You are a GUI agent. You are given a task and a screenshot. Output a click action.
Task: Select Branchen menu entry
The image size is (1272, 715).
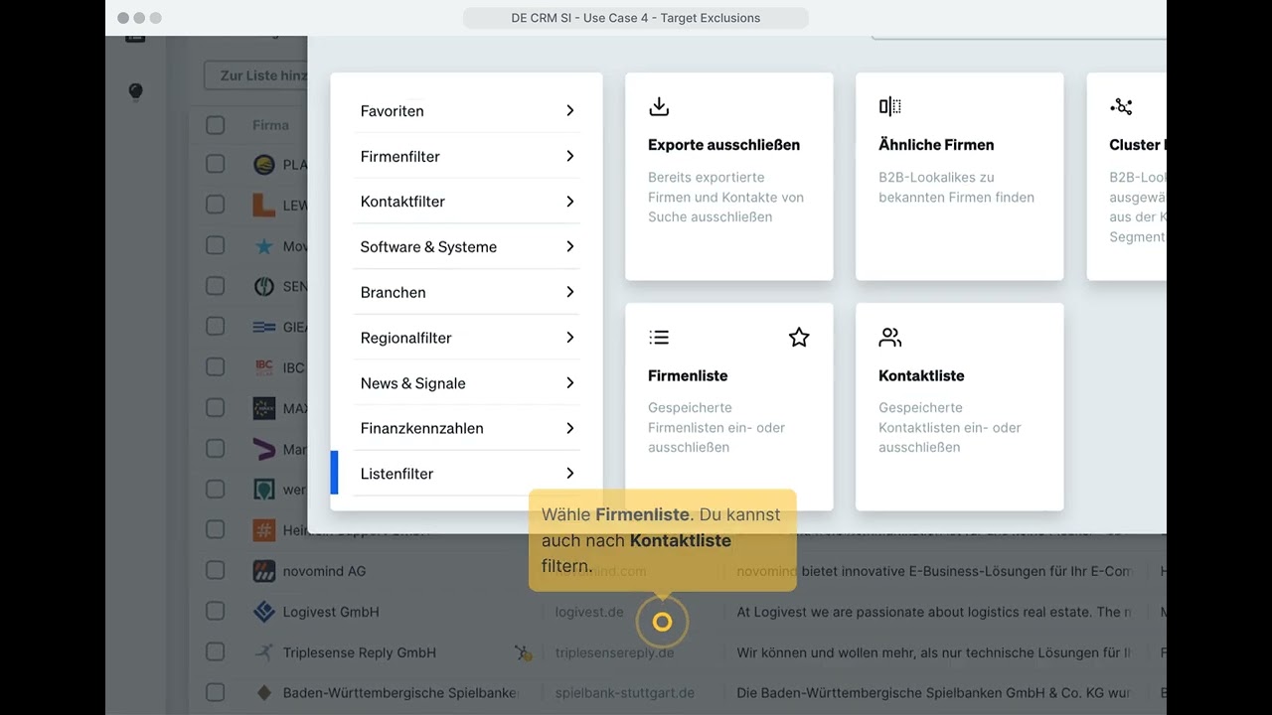(466, 292)
